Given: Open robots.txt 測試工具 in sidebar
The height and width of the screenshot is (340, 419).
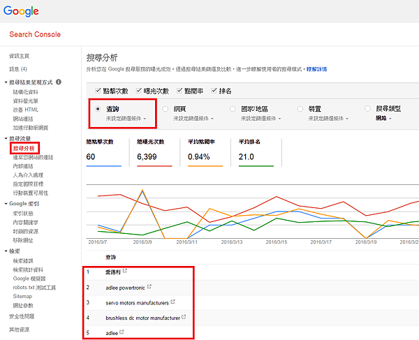Looking at the screenshot, I should [34, 288].
